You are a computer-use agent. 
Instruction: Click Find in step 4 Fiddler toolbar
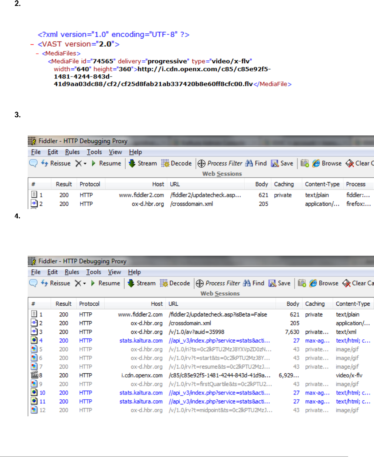(254, 283)
